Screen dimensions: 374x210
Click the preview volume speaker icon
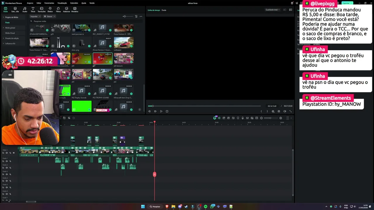285,111
